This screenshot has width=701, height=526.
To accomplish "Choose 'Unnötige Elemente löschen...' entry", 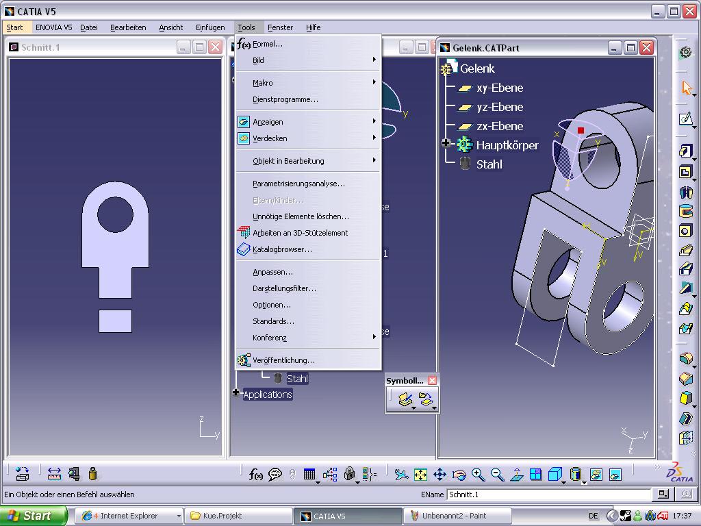I will [309, 216].
